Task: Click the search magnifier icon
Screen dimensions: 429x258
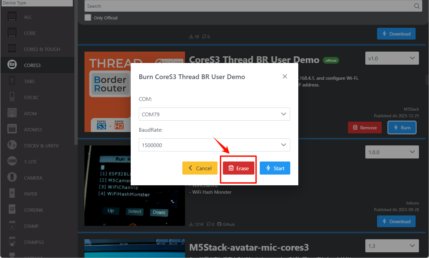Action: tap(417, 6)
